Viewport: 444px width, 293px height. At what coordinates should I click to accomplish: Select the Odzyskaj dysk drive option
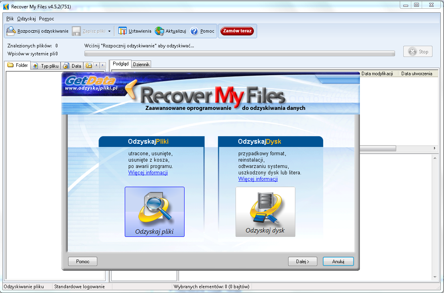(x=265, y=212)
